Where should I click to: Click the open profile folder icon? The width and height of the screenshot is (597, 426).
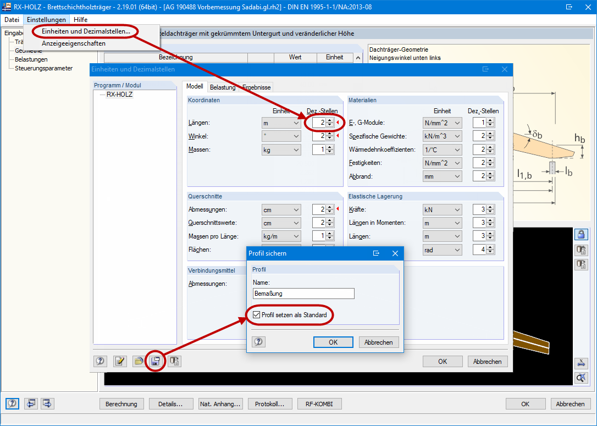click(x=138, y=361)
